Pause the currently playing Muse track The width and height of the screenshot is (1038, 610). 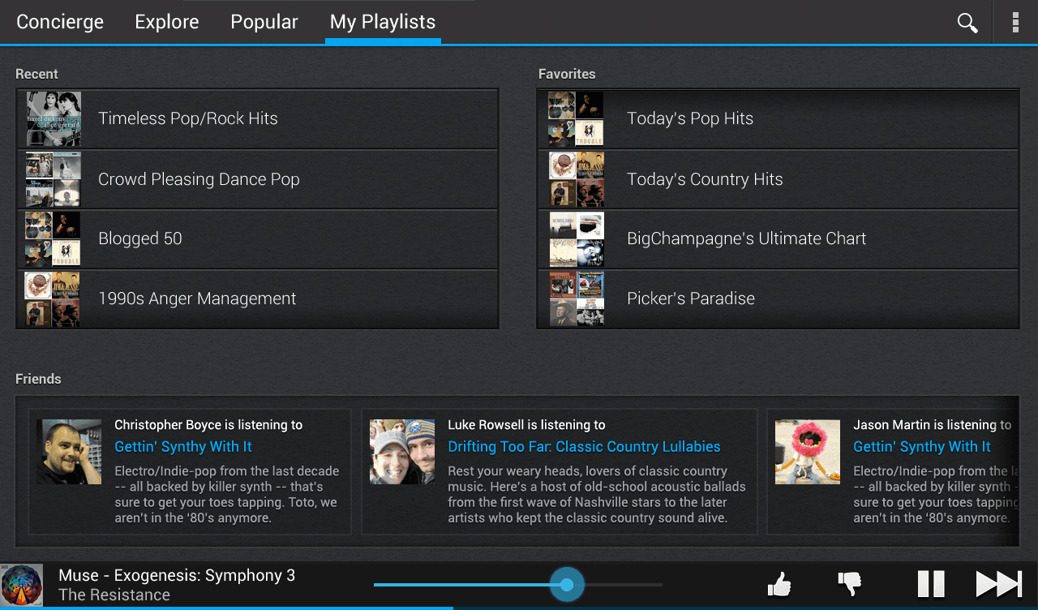(x=931, y=584)
